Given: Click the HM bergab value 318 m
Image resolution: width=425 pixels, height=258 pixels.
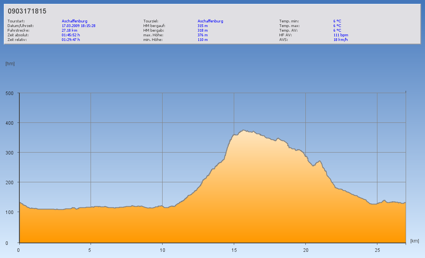Looking at the screenshot, I should pyautogui.click(x=202, y=30).
